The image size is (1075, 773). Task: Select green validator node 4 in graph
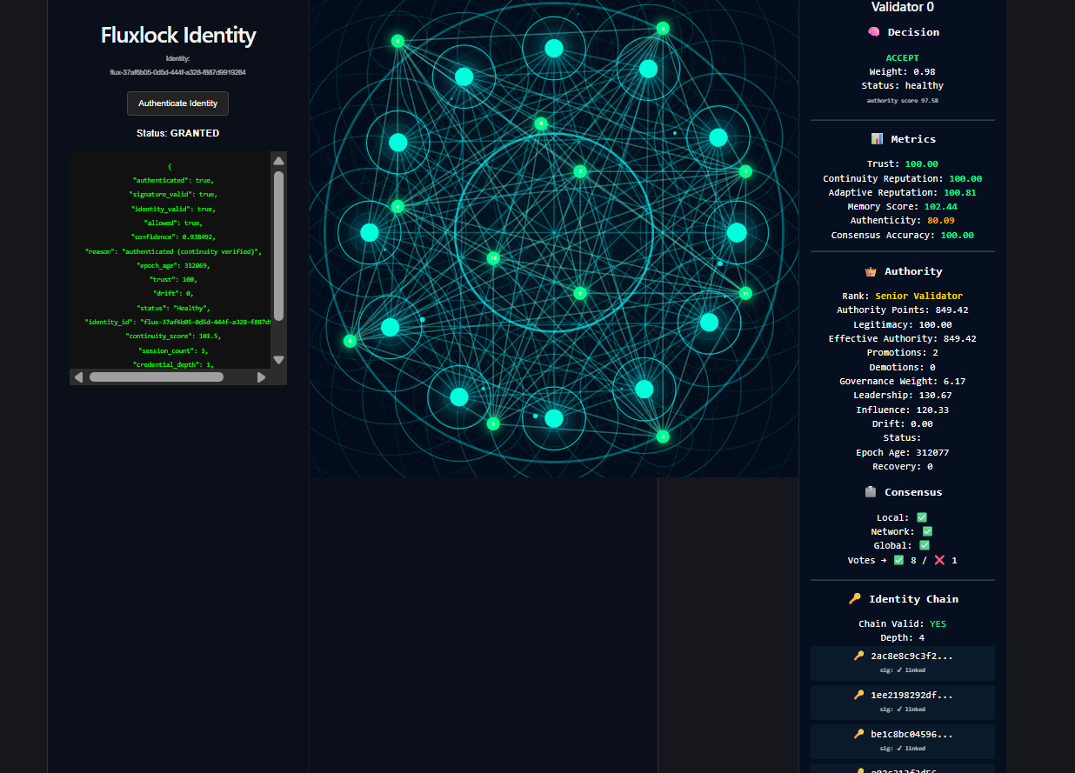397,206
